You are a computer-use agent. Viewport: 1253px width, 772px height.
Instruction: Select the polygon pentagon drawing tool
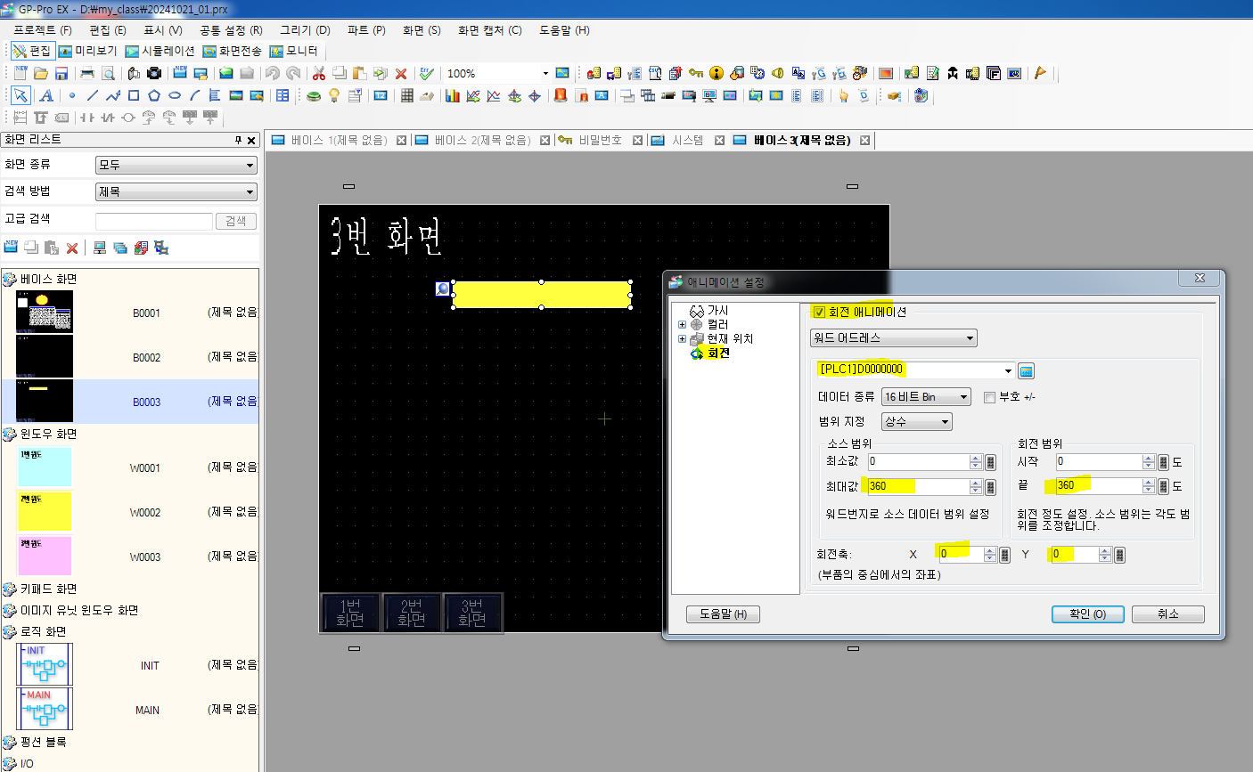[154, 95]
